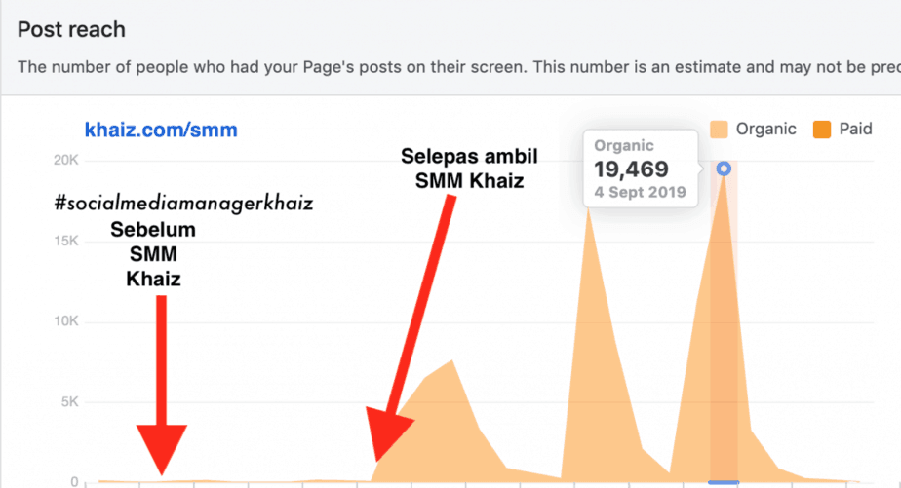The height and width of the screenshot is (488, 901).
Task: Click the Organic legend color swatch
Action: pos(721,129)
